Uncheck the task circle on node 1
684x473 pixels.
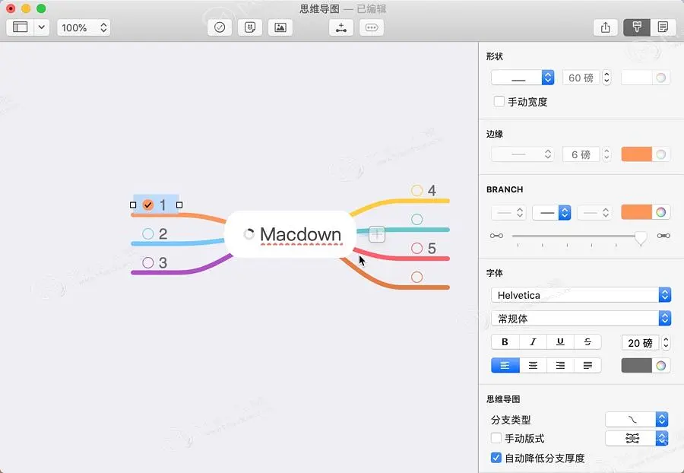coord(148,205)
